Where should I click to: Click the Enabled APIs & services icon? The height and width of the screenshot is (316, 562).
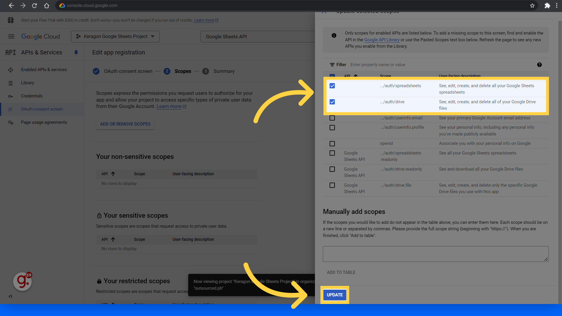pyautogui.click(x=11, y=70)
